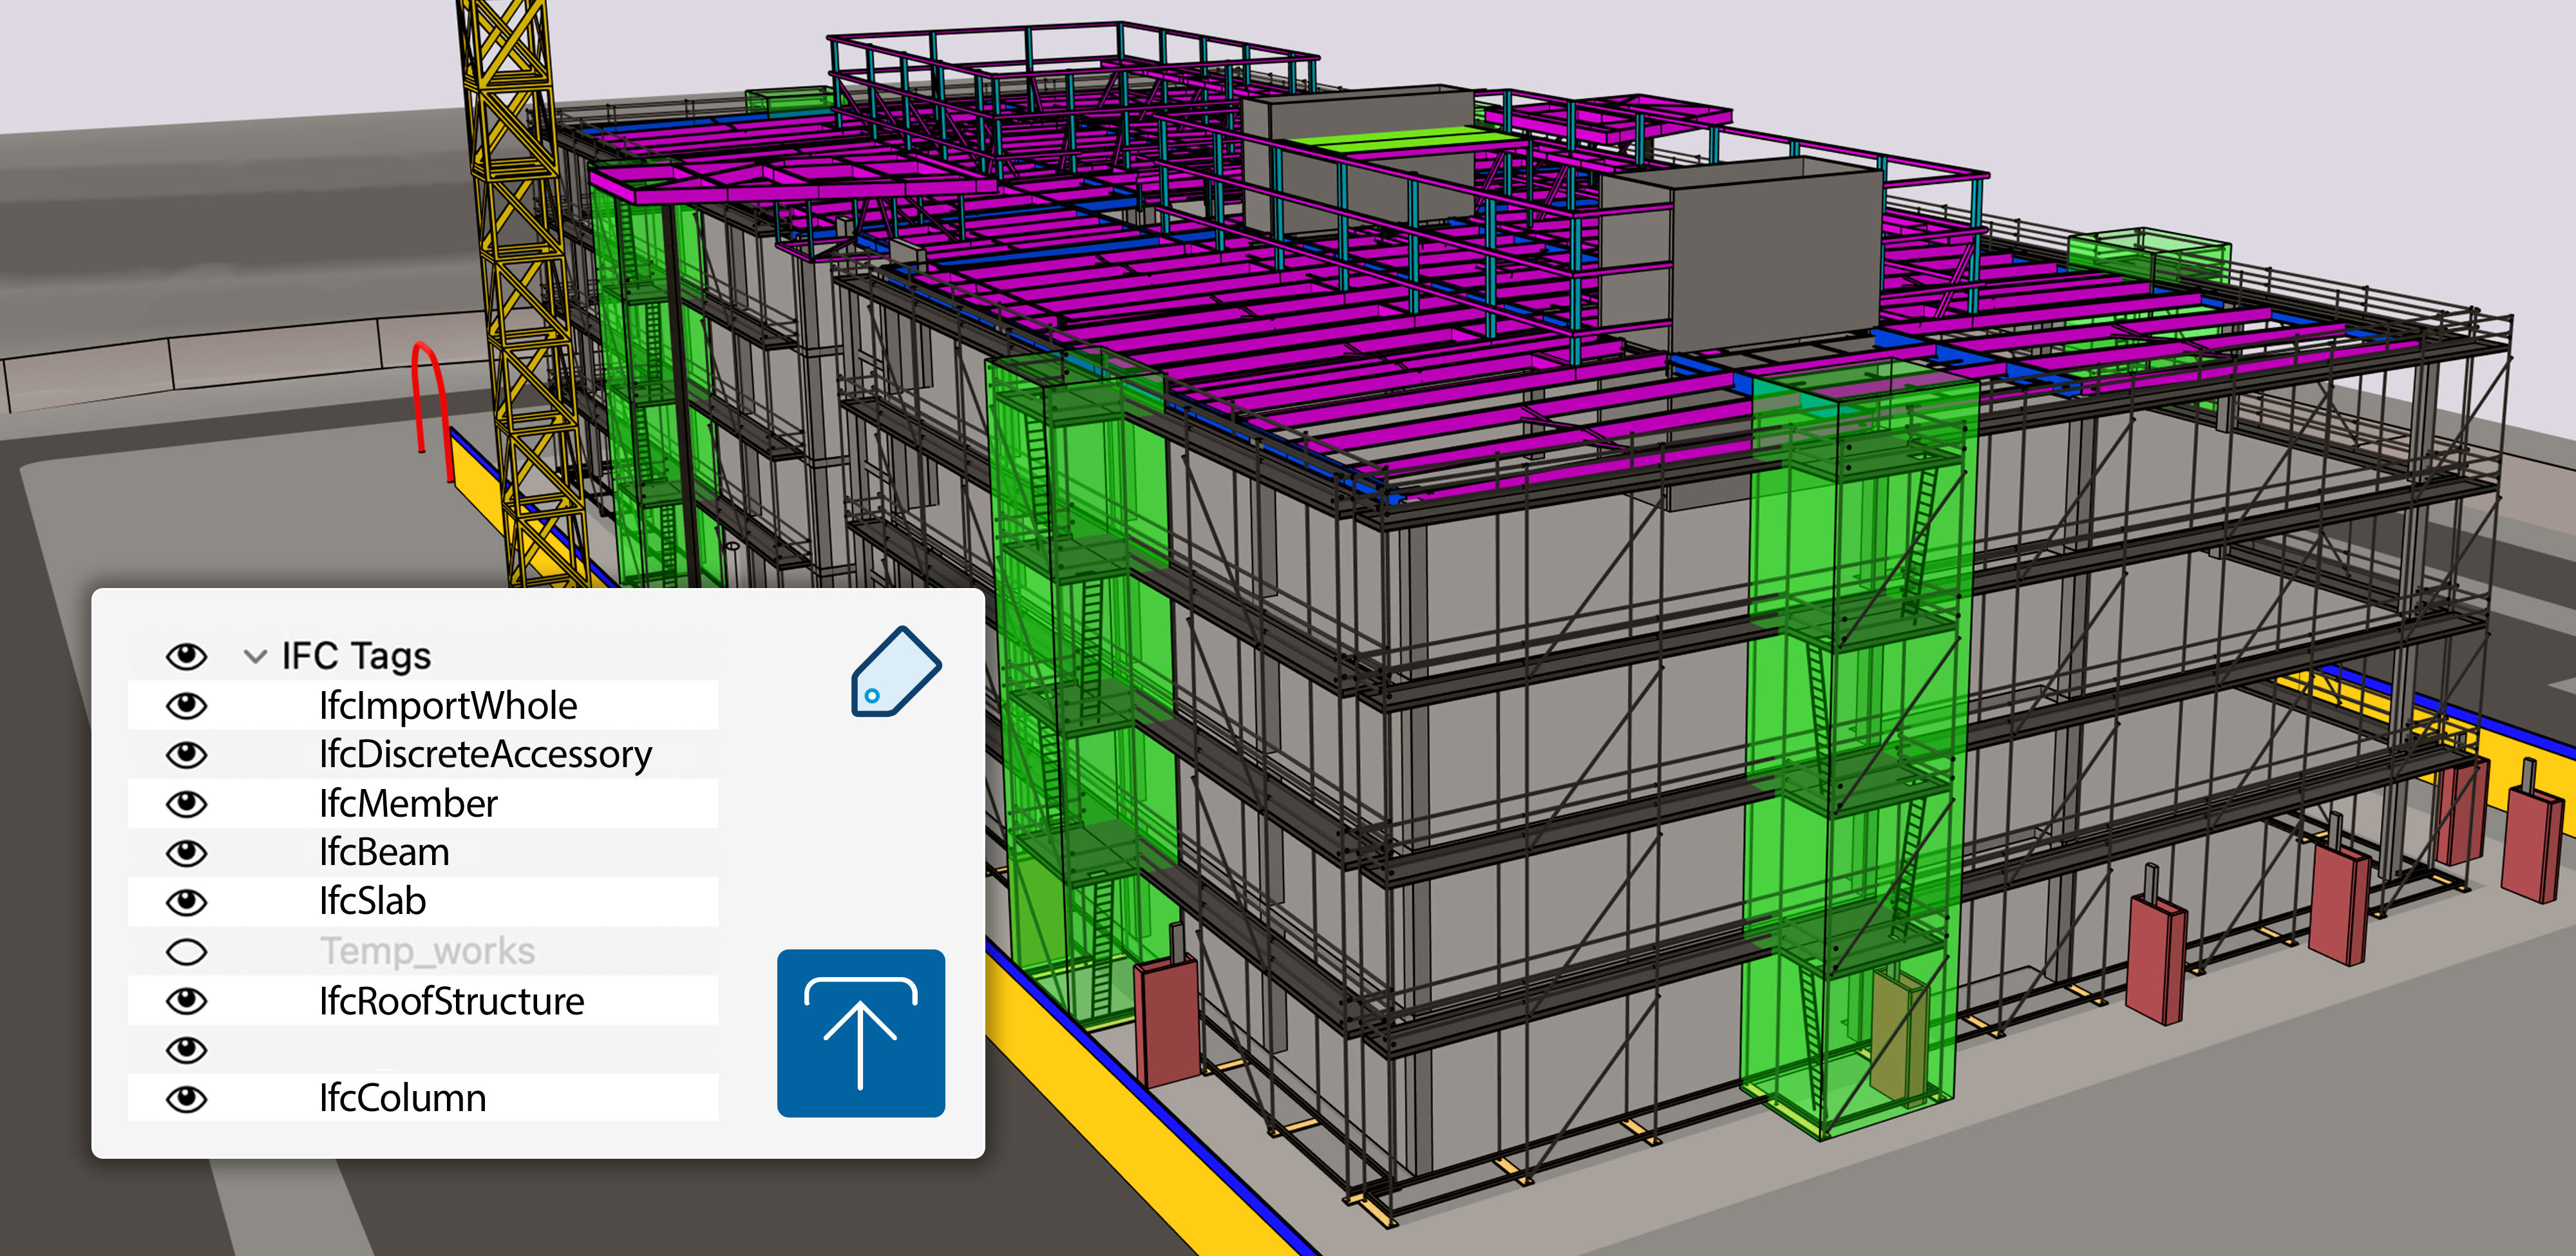Select the IfcBeam row text
The image size is (2576, 1256).
(x=384, y=853)
